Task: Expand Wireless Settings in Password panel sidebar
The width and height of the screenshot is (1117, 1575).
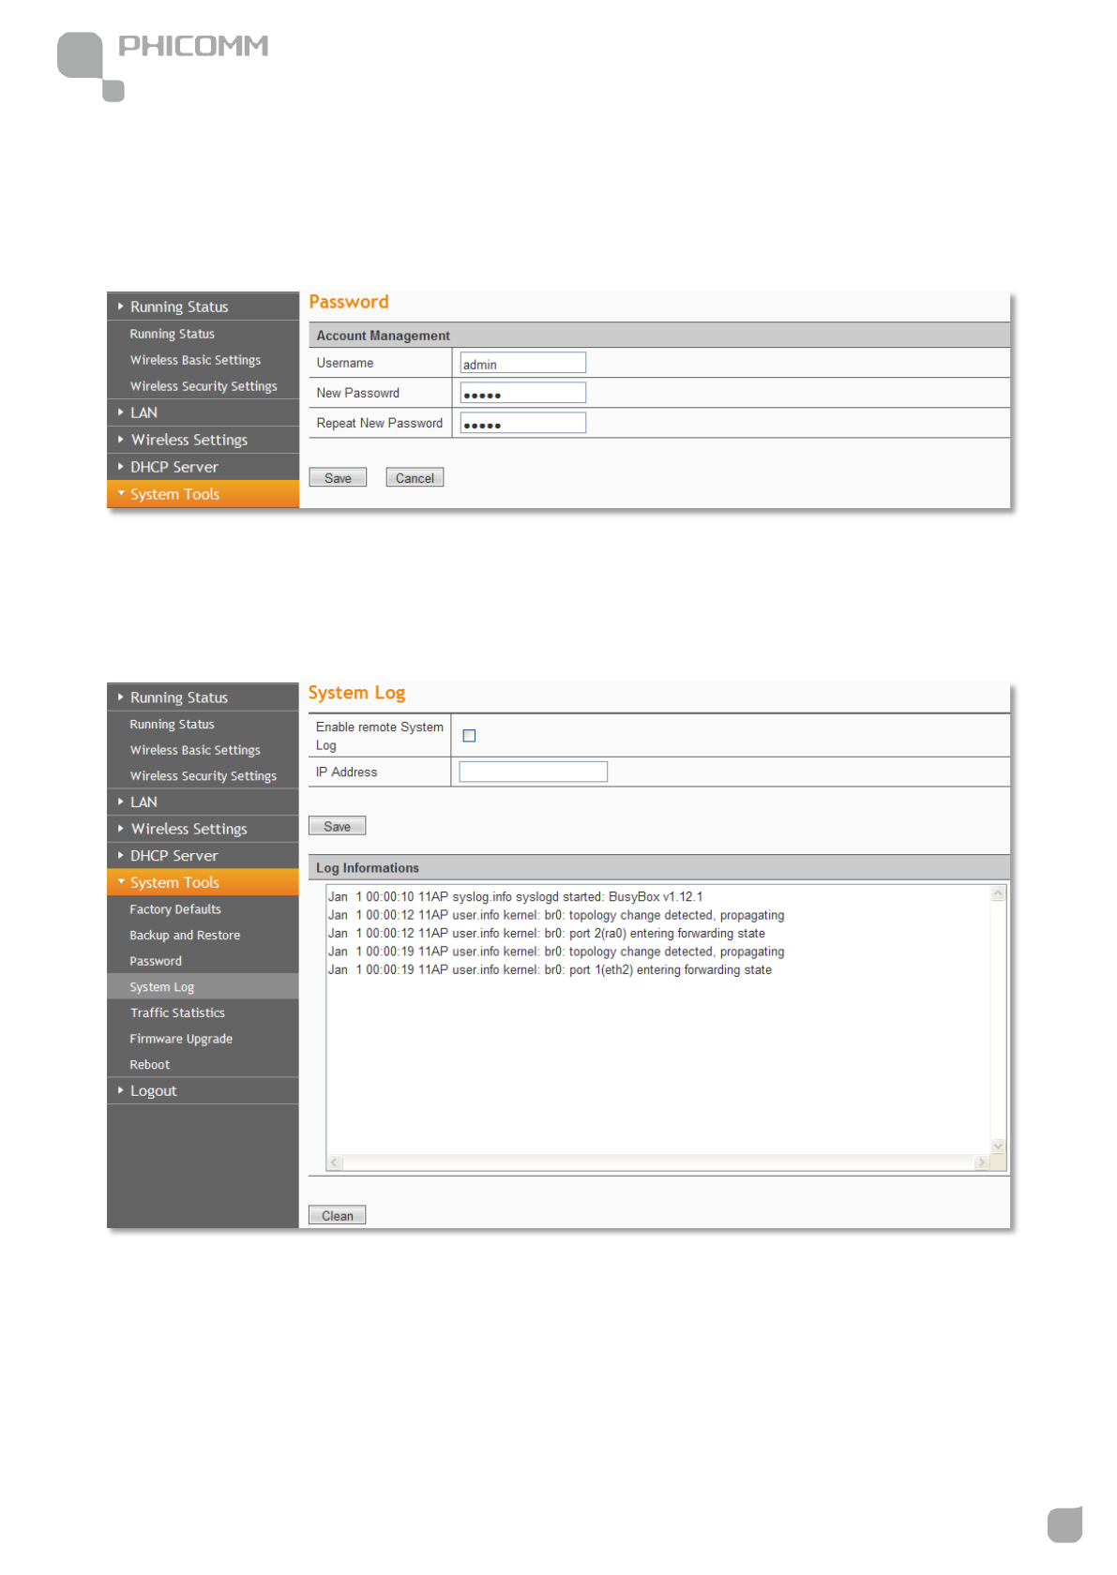Action: coord(203,440)
